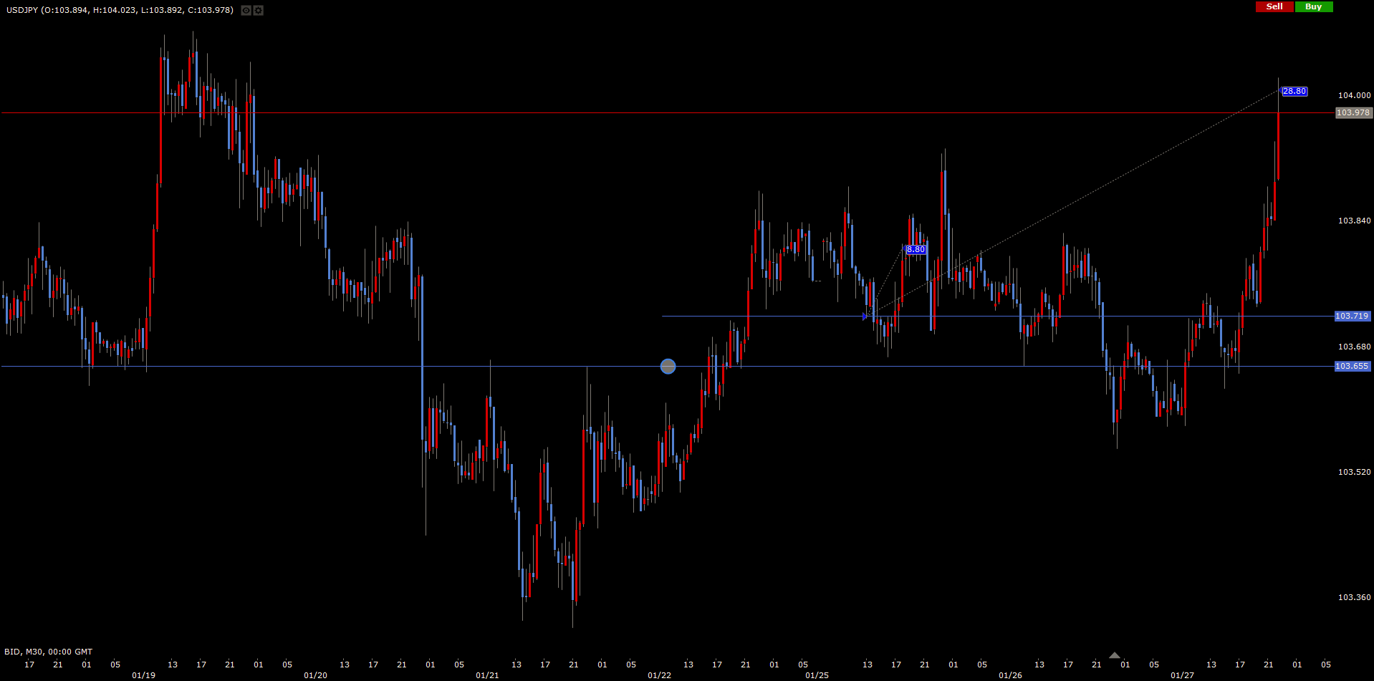
Task: Click the eye visibility icon beside USDJPY
Action: point(246,11)
